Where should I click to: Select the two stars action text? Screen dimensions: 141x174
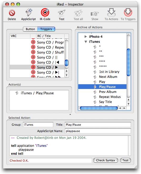coord(101,51)
